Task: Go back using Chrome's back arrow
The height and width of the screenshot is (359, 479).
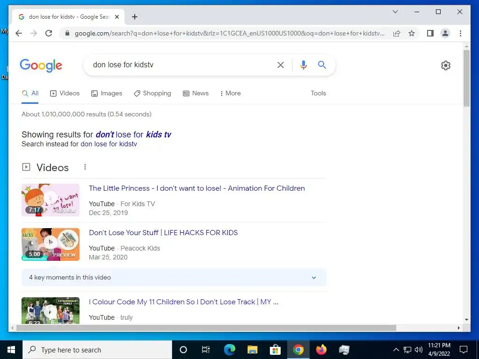Action: tap(19, 33)
